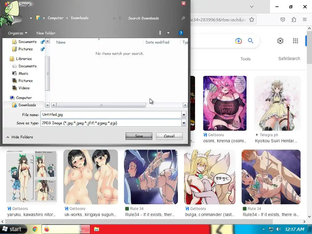Open the view options dropdown arrow
Image resolution: width=312 pixels, height=234 pixels.
[x=168, y=33]
